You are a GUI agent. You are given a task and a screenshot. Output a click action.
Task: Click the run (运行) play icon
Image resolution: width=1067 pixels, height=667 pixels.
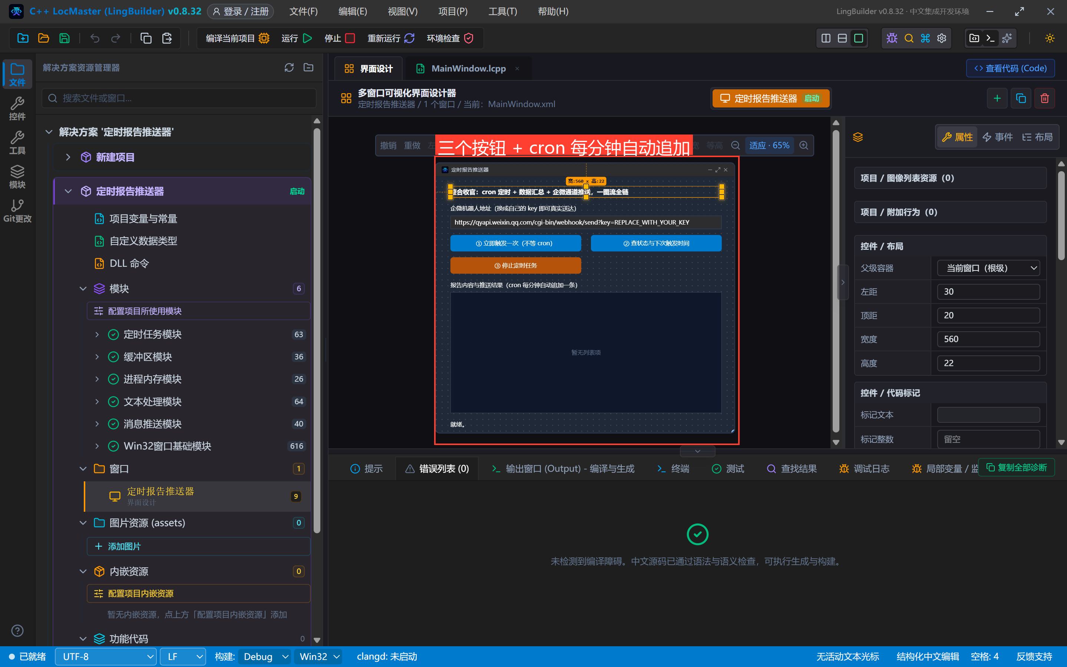point(308,39)
